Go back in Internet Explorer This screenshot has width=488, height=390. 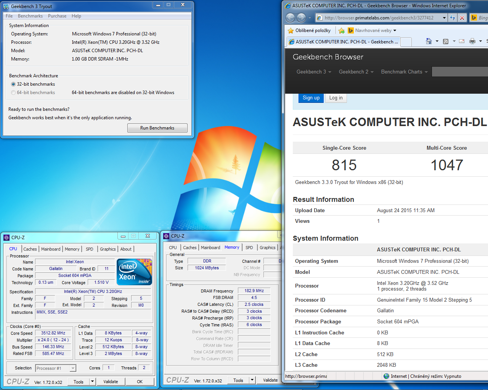pyautogui.click(x=290, y=18)
